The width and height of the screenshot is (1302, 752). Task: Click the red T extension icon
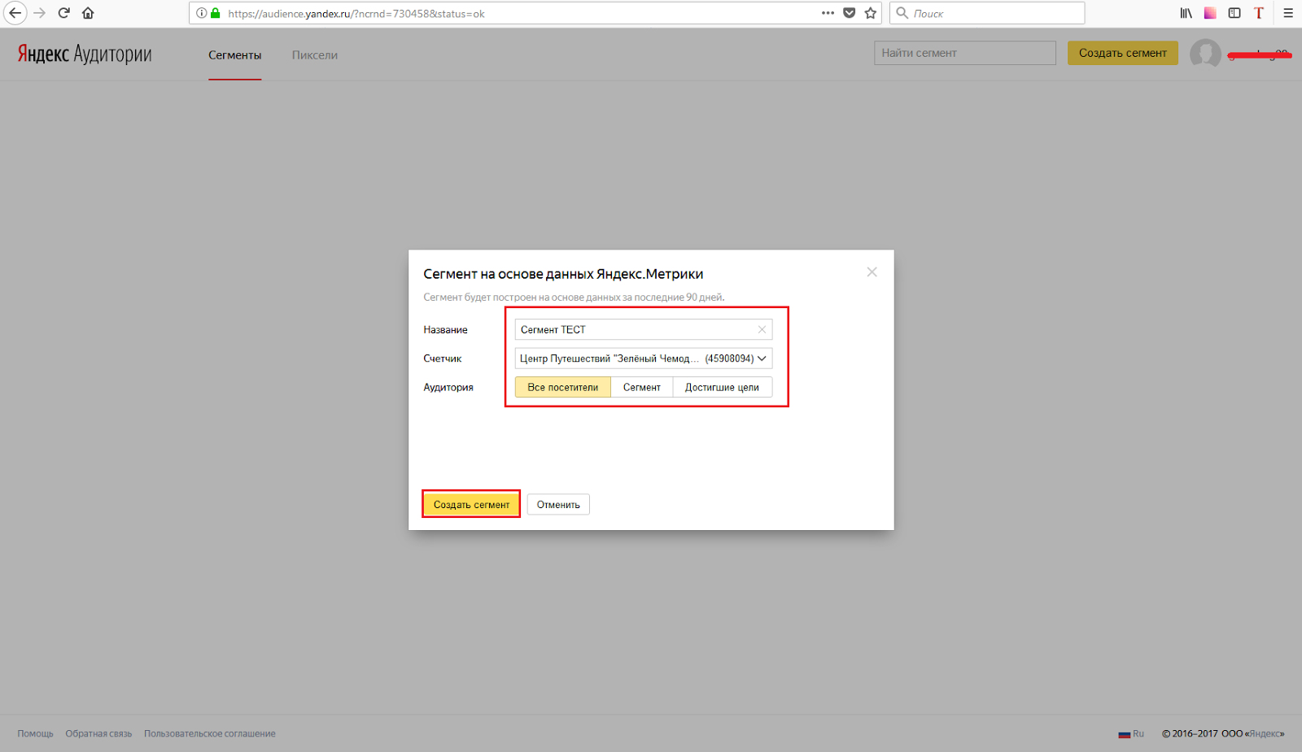click(1259, 13)
